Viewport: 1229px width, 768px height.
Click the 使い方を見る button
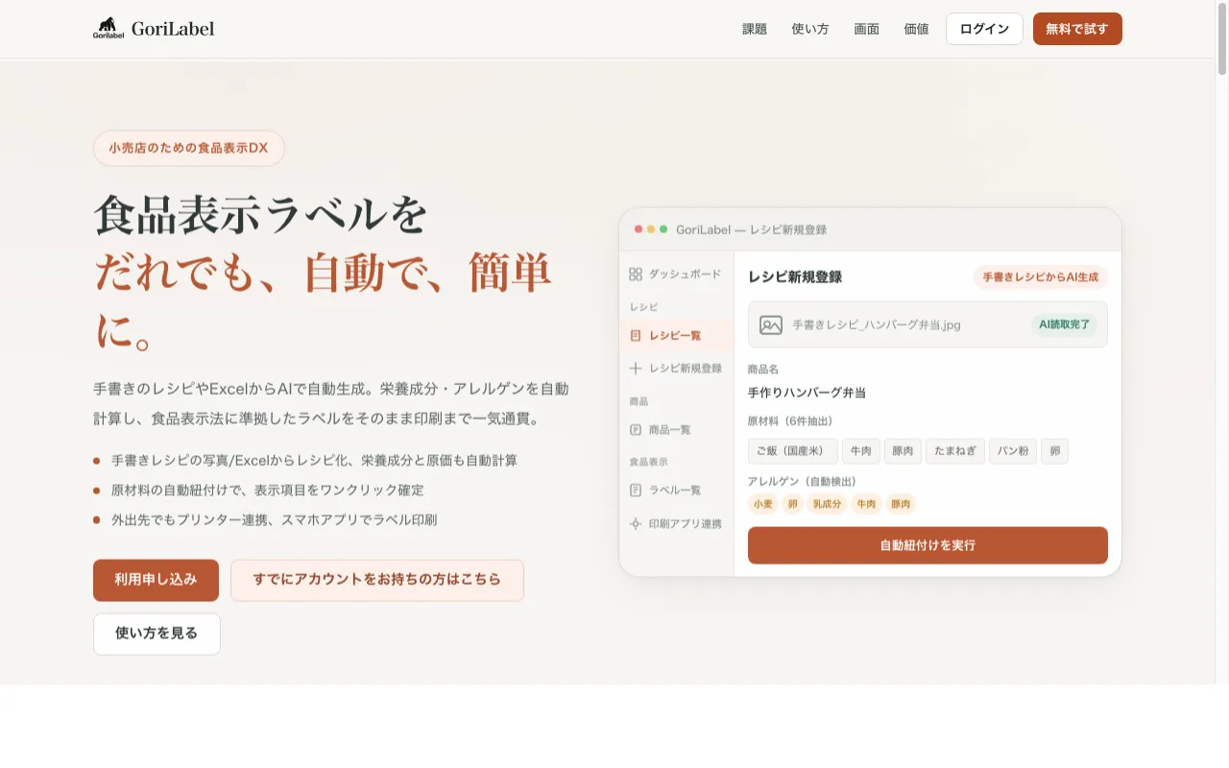[157, 634]
